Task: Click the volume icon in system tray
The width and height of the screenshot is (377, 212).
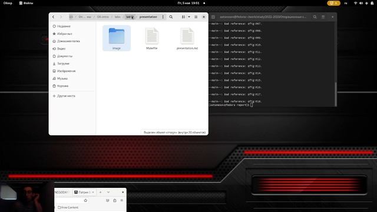Action: point(361,3)
